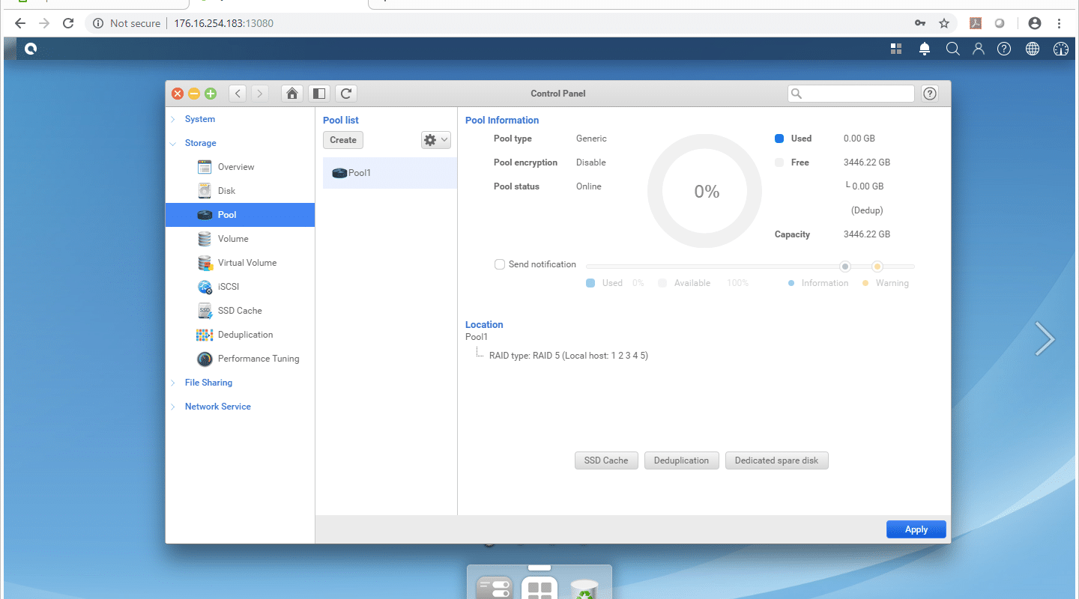Click the Not secure site info

[x=126, y=23]
